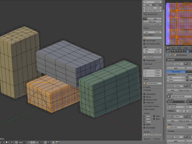Image resolution: width=192 pixels, height=144 pixels.
Task: Browse textures via DISPLACE TEXTURE icon
Action: (169, 96)
